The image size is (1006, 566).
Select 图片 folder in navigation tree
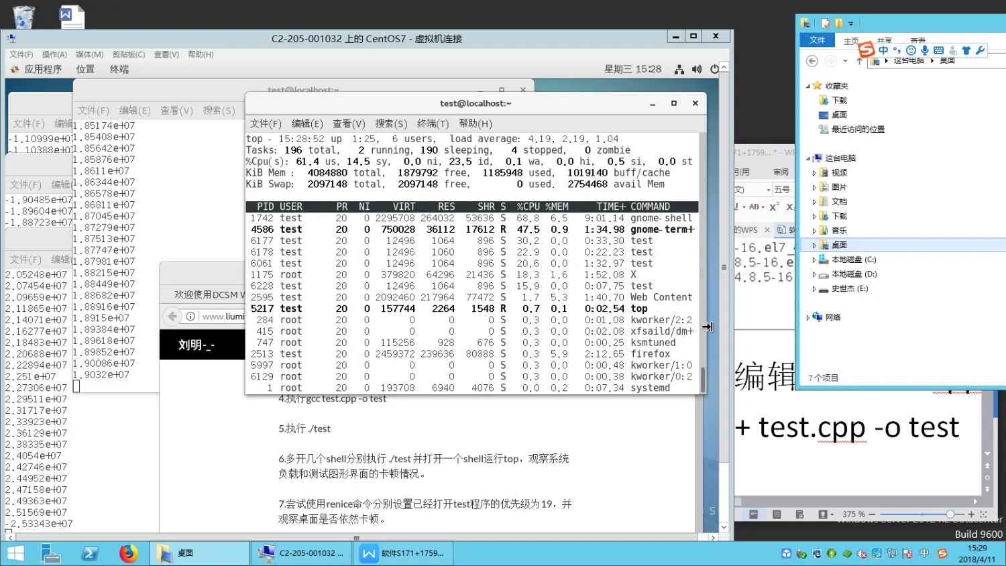click(832, 187)
